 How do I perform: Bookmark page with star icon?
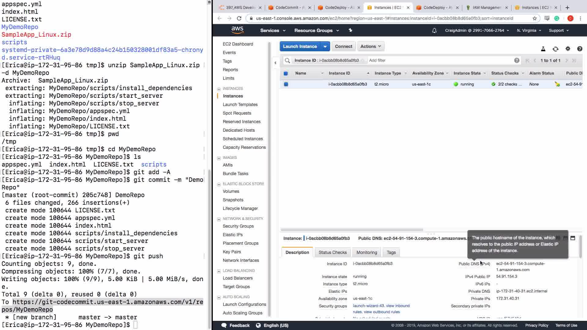[x=535, y=18]
